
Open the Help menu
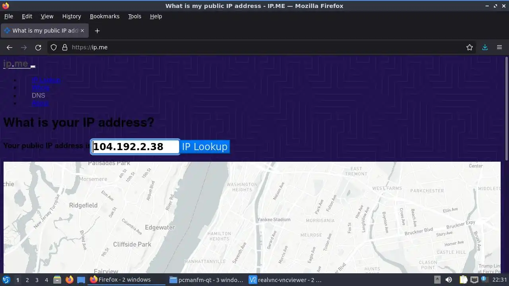(156, 16)
